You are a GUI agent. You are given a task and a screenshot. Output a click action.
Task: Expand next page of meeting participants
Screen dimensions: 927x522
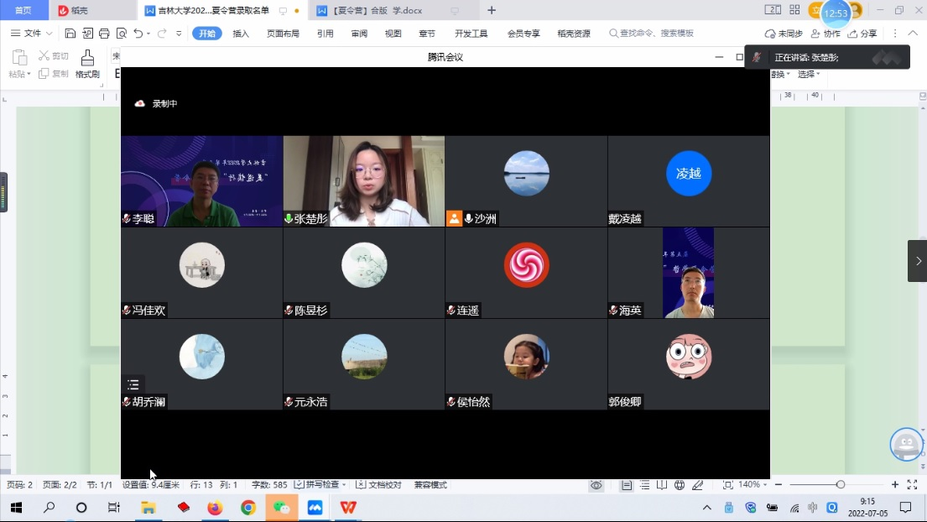(917, 261)
